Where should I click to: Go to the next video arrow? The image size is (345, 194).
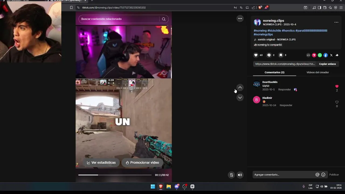(x=240, y=98)
